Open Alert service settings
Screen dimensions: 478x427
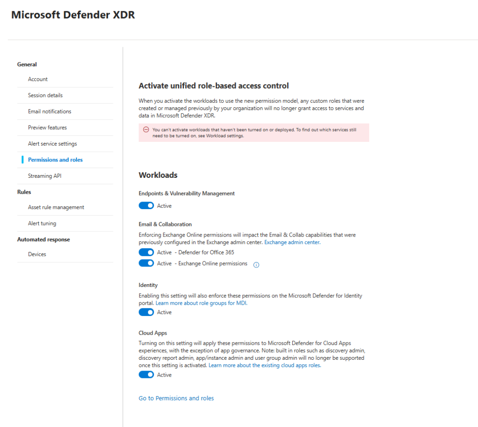coord(52,144)
